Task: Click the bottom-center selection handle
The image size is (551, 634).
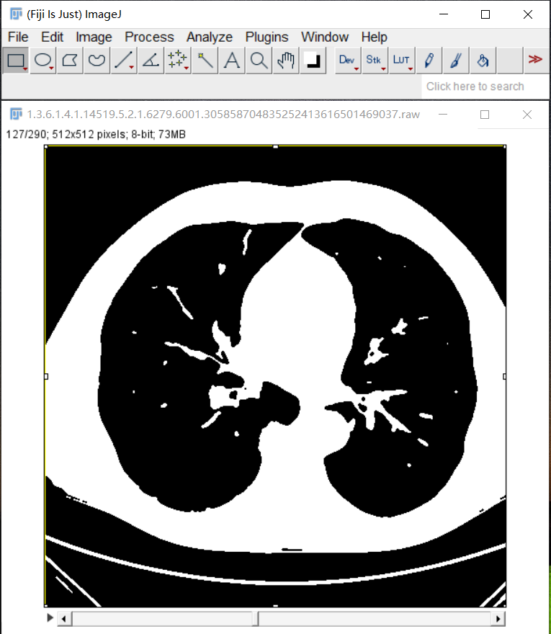Action: pos(275,606)
